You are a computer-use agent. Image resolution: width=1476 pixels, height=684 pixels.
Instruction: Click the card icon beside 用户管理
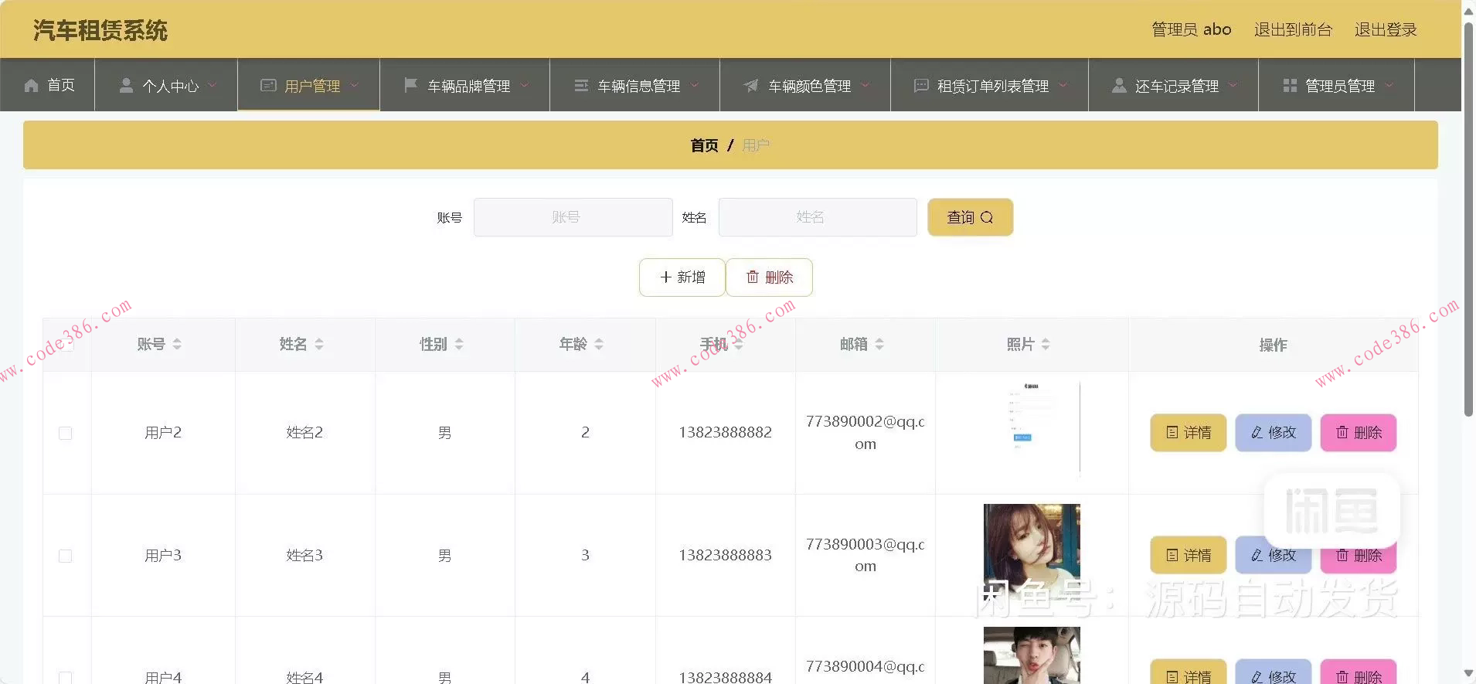[x=268, y=85]
